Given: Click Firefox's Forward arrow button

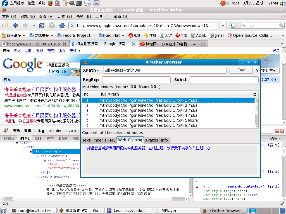Looking at the screenshot, I should (x=25, y=25).
